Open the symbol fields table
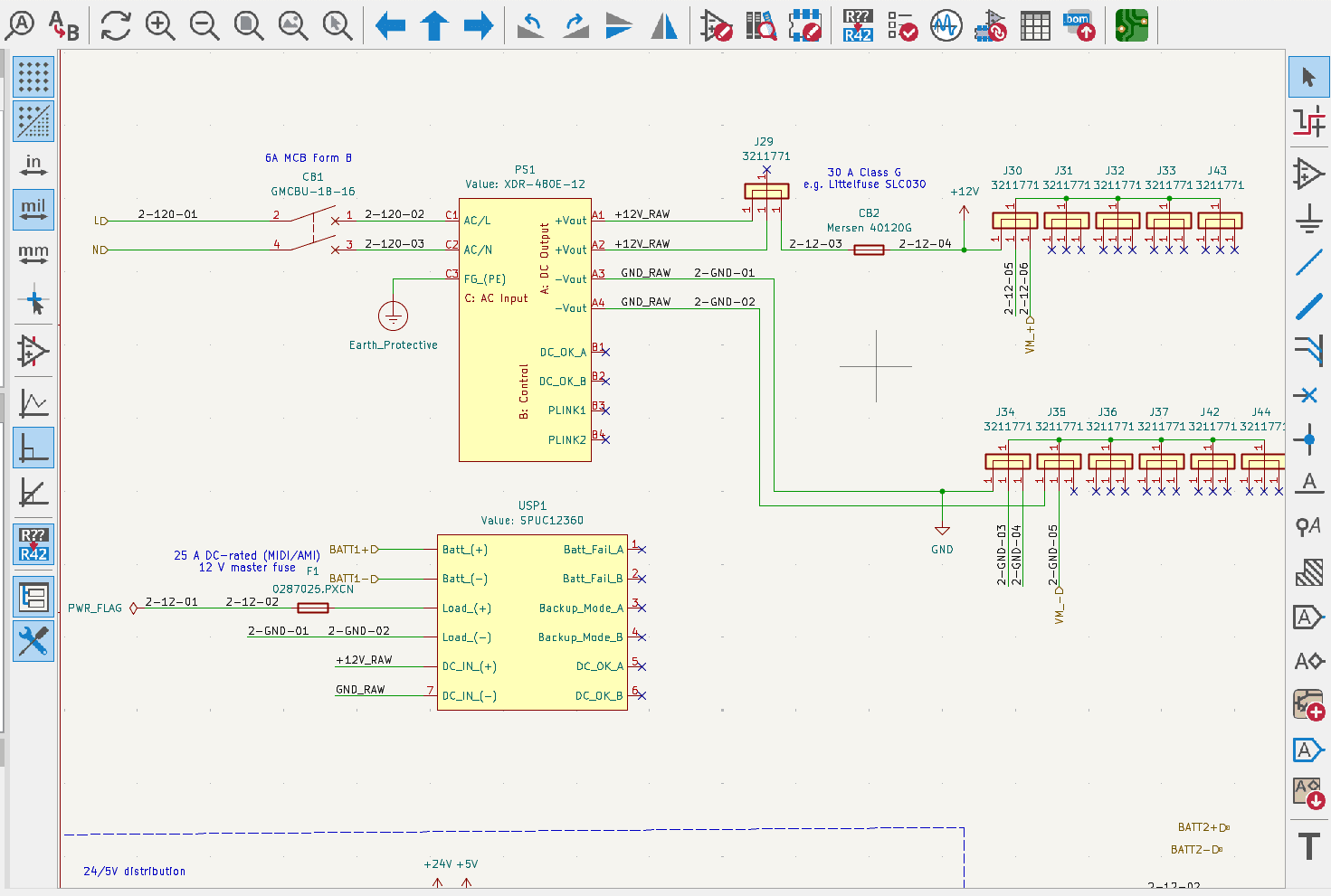Image resolution: width=1331 pixels, height=896 pixels. click(x=1035, y=25)
